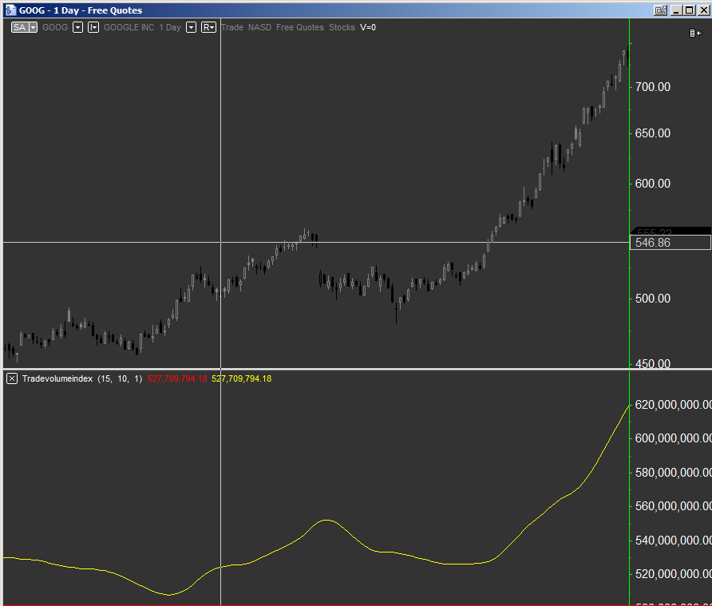
Task: Remove the Tradevolumeindex indicator with its X toggle
Action: [11, 378]
